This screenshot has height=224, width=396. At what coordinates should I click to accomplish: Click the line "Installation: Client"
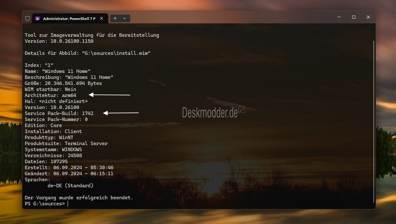[x=53, y=131]
